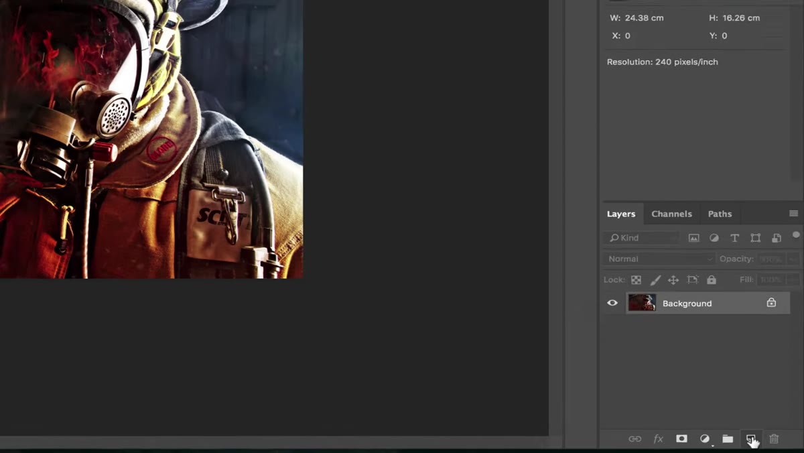
Task: Open the Normal blending mode dropdown
Action: 660,259
